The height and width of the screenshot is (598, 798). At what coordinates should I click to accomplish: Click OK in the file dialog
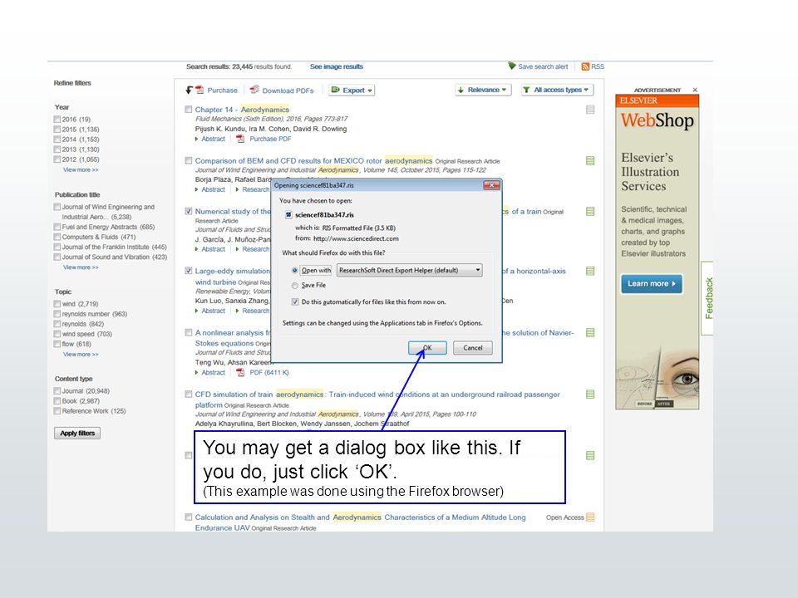pyautogui.click(x=427, y=348)
